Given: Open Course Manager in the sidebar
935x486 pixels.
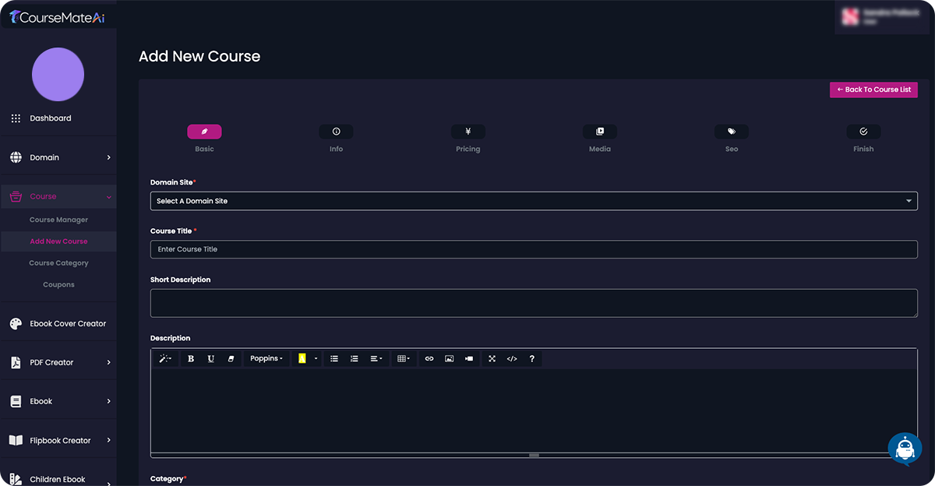Looking at the screenshot, I should 58,220.
